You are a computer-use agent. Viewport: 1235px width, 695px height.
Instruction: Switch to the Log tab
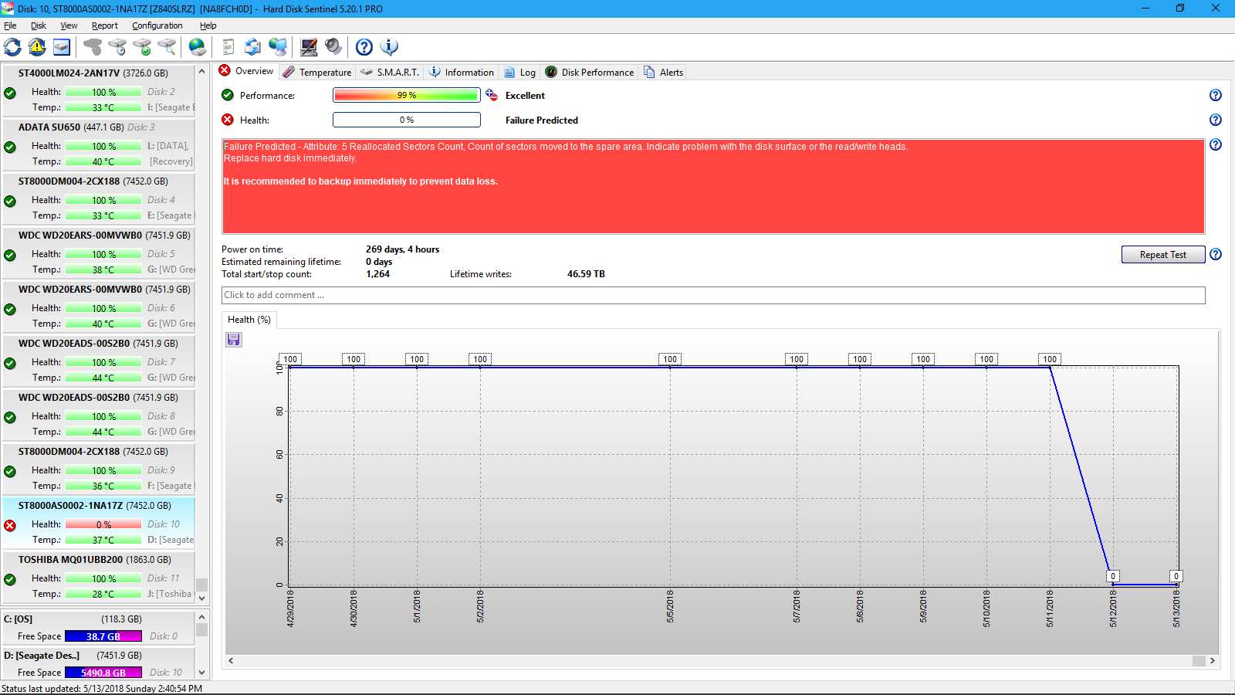pyautogui.click(x=519, y=72)
